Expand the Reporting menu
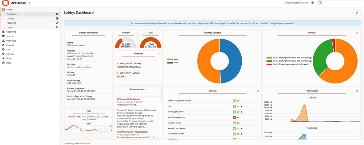The image size is (364, 145). [x=30, y=32]
